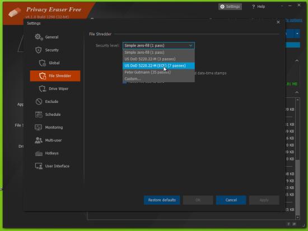Image resolution: width=308 pixels, height=231 pixels.
Task: Click the Schedule calendar icon
Action: 39,115
